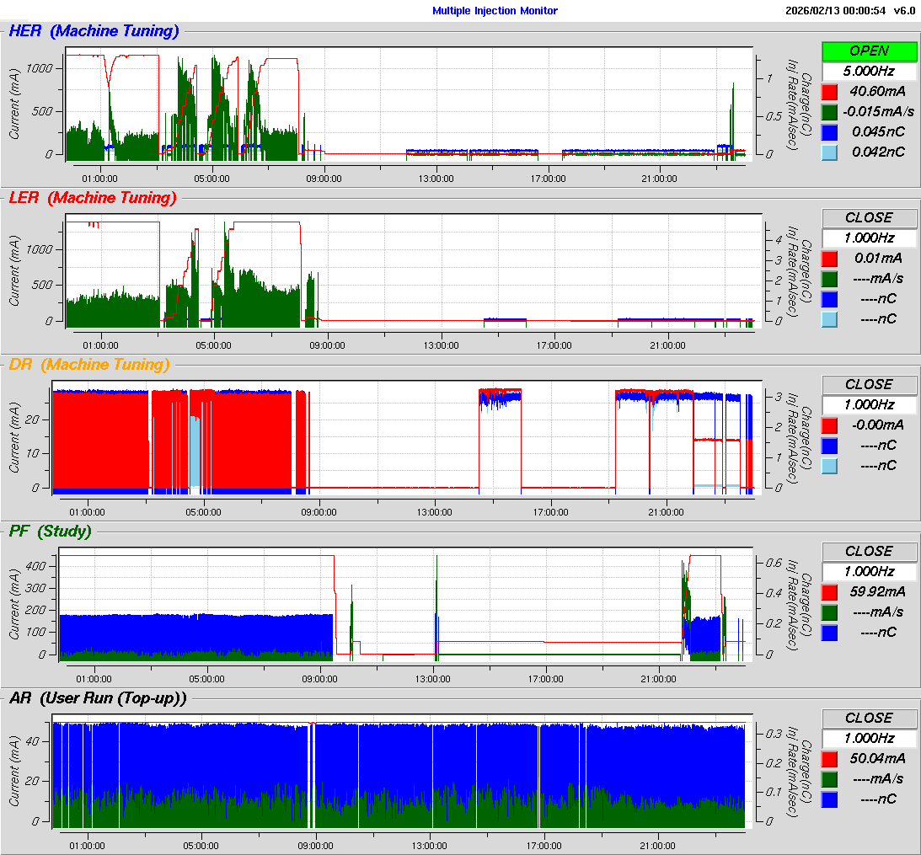This screenshot has width=921, height=855.
Task: Click the light blue swatch in DR legend
Action: (x=830, y=466)
